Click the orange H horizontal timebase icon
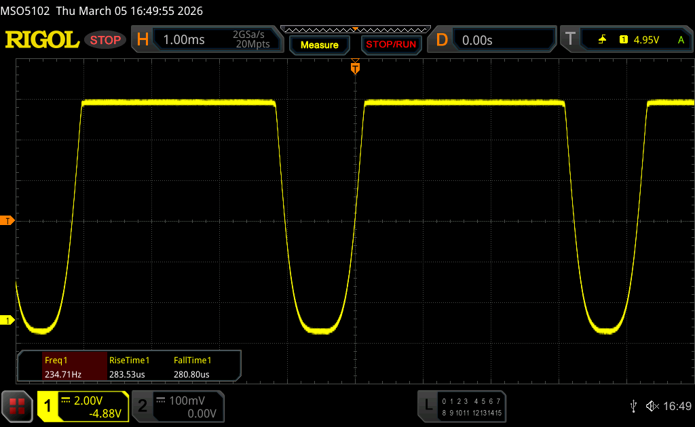The image size is (695, 427). 143,40
